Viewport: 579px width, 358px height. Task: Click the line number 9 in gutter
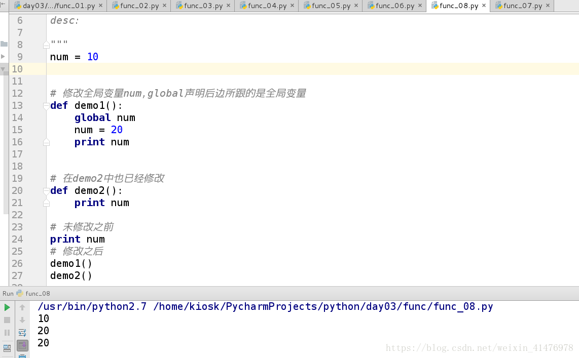coord(20,57)
